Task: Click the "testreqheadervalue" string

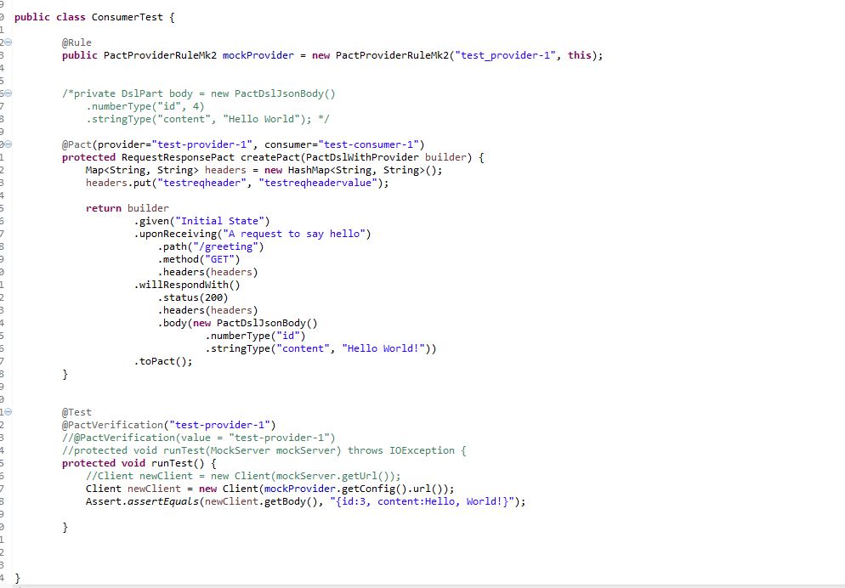Action: (x=318, y=183)
